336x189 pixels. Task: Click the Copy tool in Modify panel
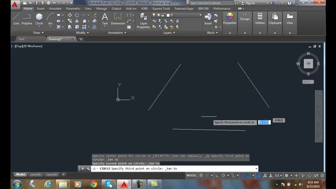(x=70, y=21)
